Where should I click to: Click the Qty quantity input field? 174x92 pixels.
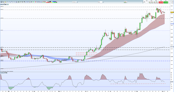tap(147, 2)
